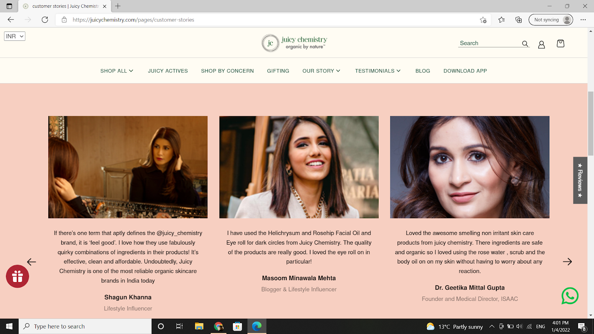Close the customer stories tab
594x334 pixels.
click(105, 6)
